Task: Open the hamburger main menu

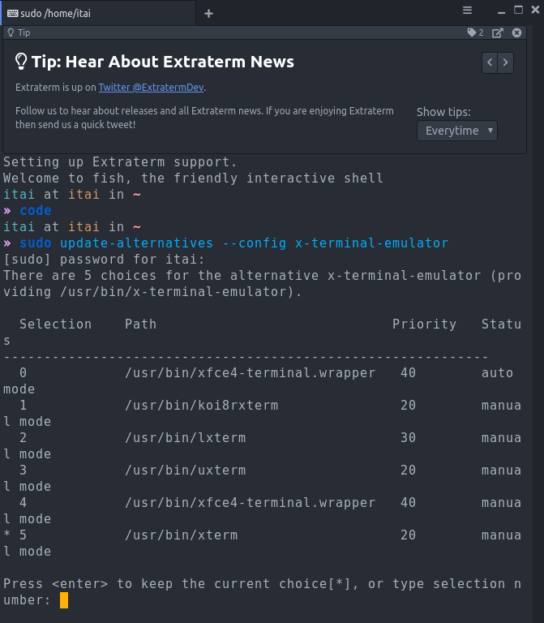Action: point(467,11)
